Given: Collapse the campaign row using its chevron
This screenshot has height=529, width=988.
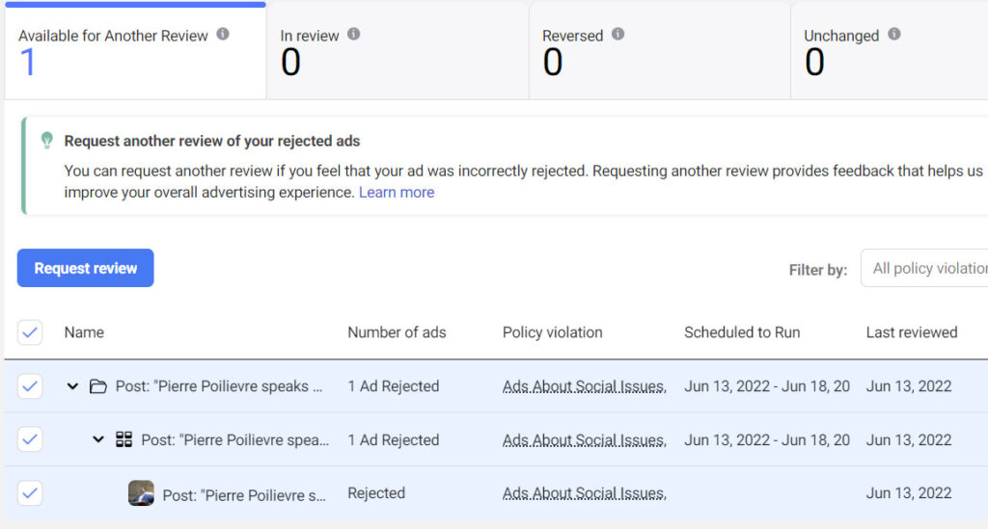Looking at the screenshot, I should coord(72,386).
